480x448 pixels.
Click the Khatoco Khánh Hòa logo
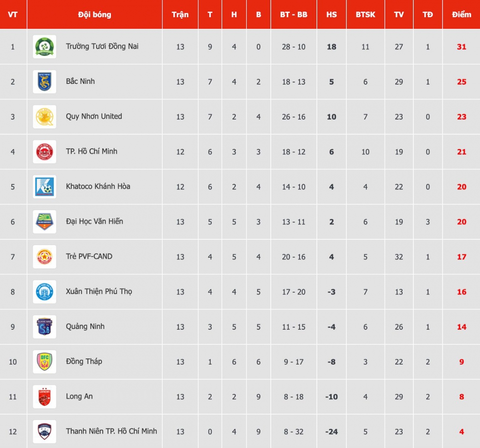coord(44,187)
